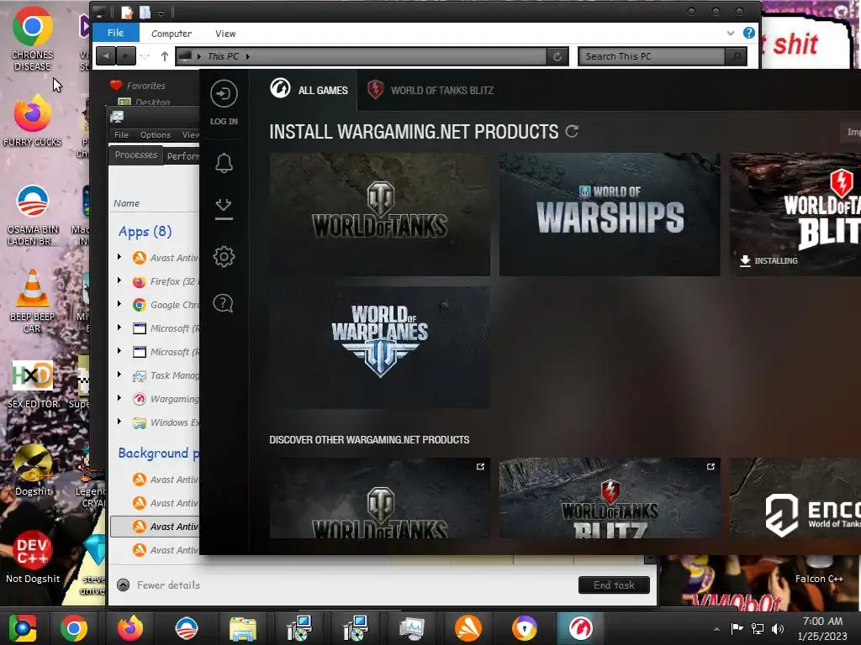This screenshot has width=861, height=645.
Task: Click the Installing World of Tanks Blitz tile
Action: [795, 214]
